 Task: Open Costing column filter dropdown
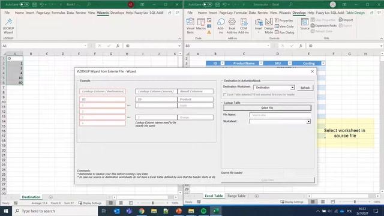(x=323, y=64)
